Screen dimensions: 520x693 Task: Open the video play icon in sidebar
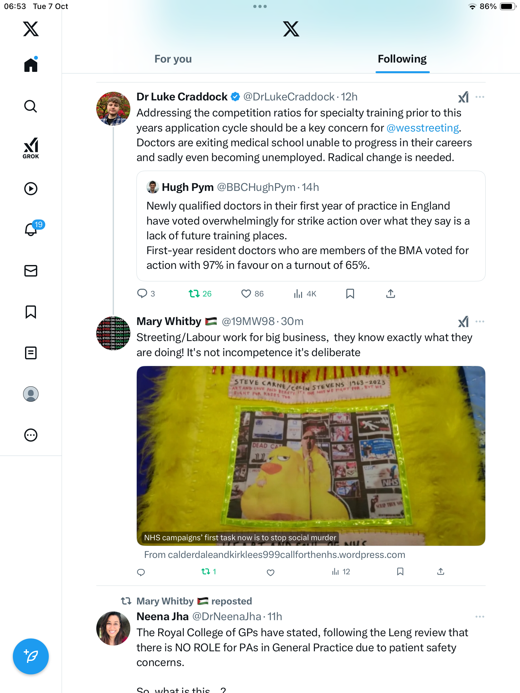coord(31,189)
